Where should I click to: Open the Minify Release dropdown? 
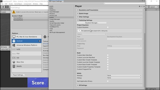[124, 75]
